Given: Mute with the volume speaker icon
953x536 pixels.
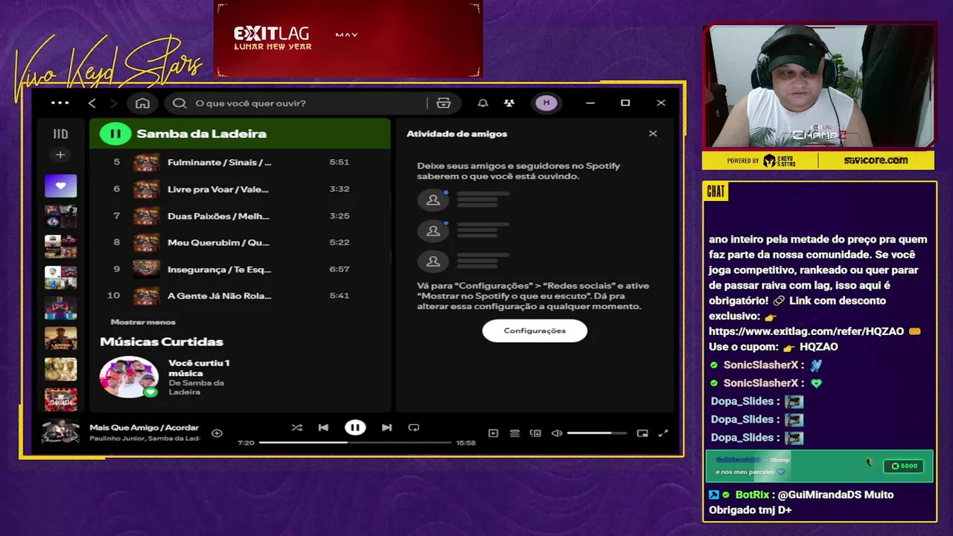Looking at the screenshot, I should coord(557,433).
